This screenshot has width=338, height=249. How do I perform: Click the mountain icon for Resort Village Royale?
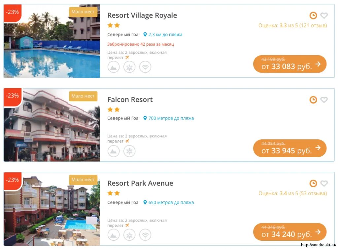click(114, 67)
